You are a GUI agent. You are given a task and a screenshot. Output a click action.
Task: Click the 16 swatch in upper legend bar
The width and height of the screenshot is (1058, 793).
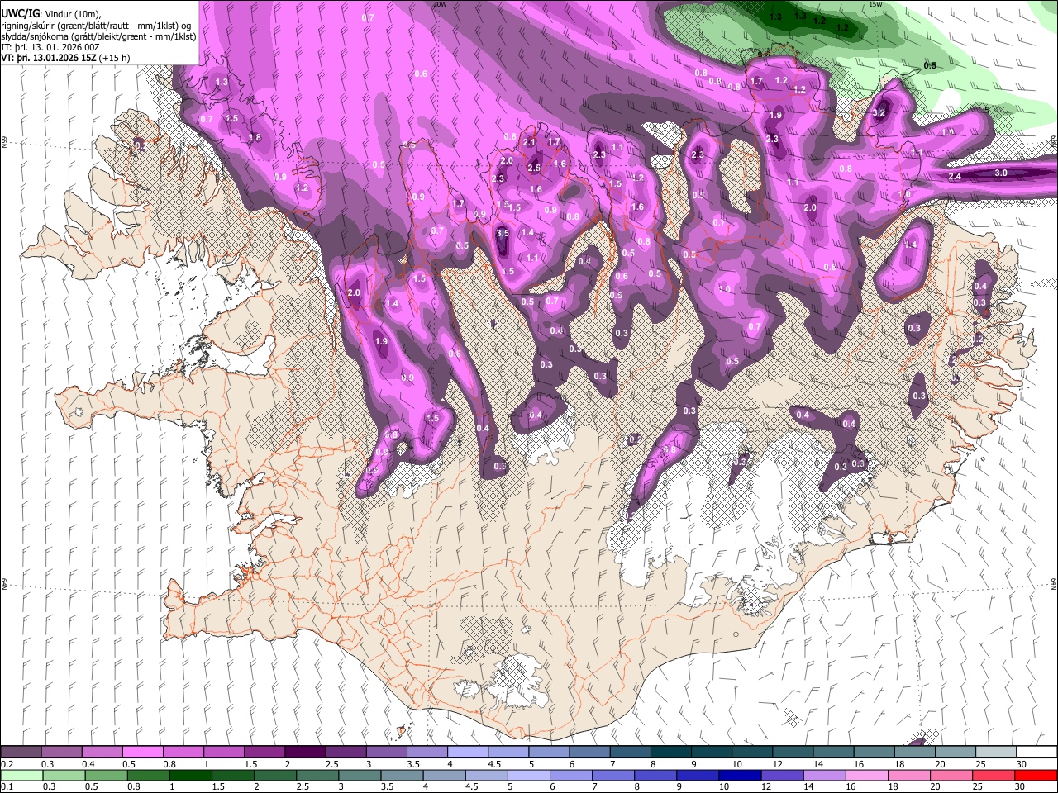click(873, 752)
